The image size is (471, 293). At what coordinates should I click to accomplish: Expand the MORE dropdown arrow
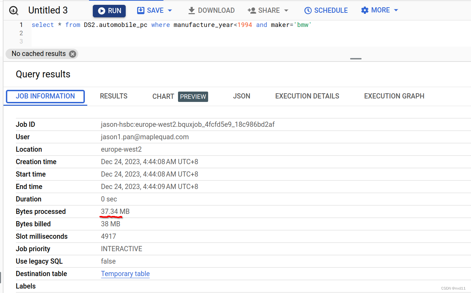click(x=396, y=10)
